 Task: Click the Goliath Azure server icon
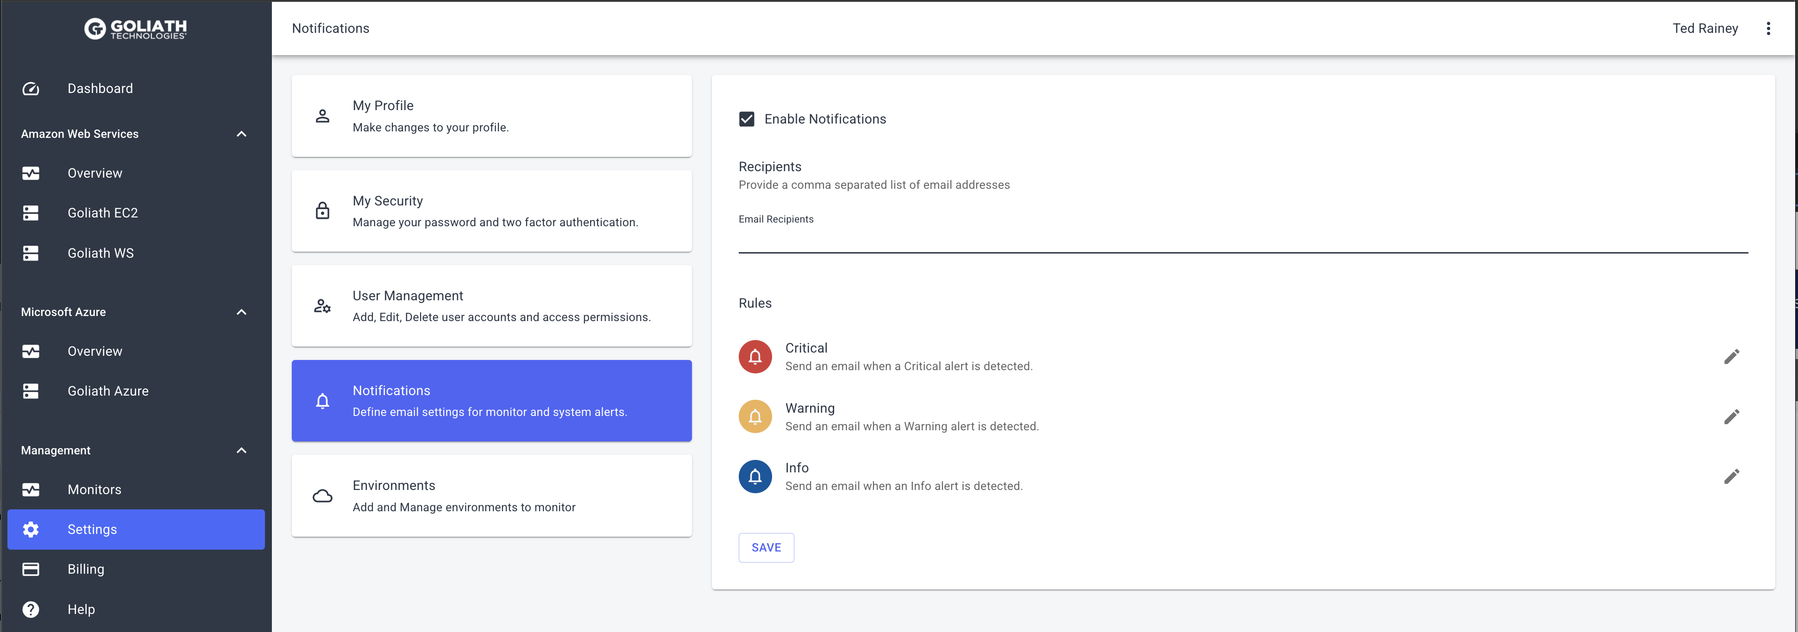(31, 390)
